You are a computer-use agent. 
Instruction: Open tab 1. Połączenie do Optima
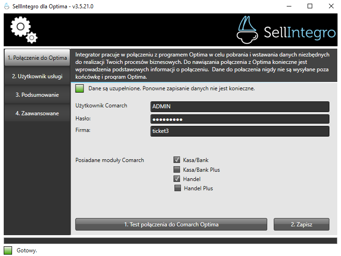[x=37, y=58]
